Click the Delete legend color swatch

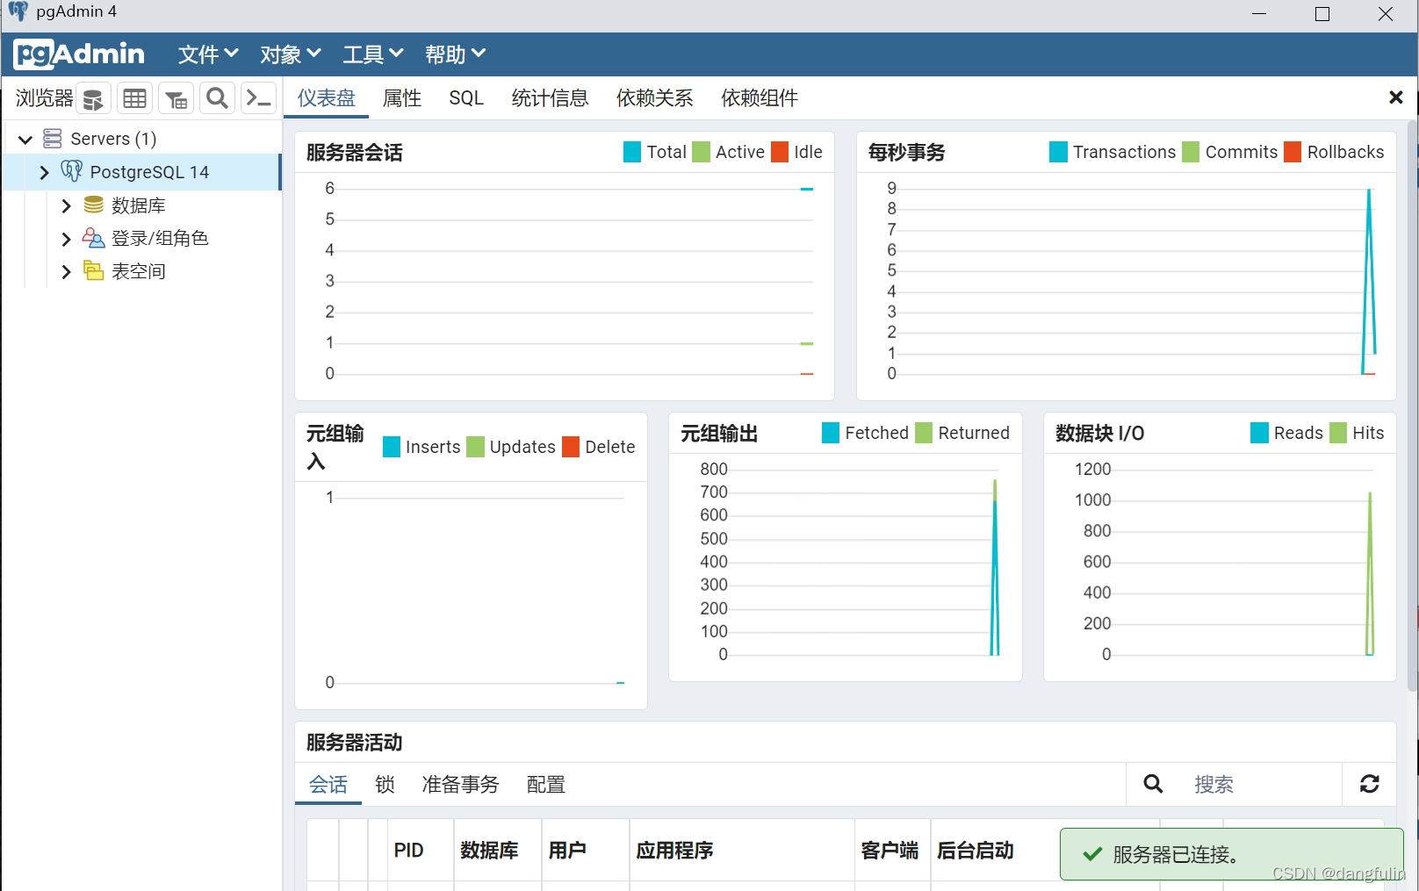[571, 447]
